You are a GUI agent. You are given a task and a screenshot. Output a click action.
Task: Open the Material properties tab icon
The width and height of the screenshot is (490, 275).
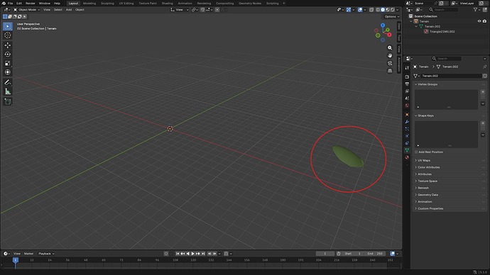coord(407,157)
